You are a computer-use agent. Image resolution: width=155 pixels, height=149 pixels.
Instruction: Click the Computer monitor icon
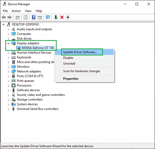[14, 34]
